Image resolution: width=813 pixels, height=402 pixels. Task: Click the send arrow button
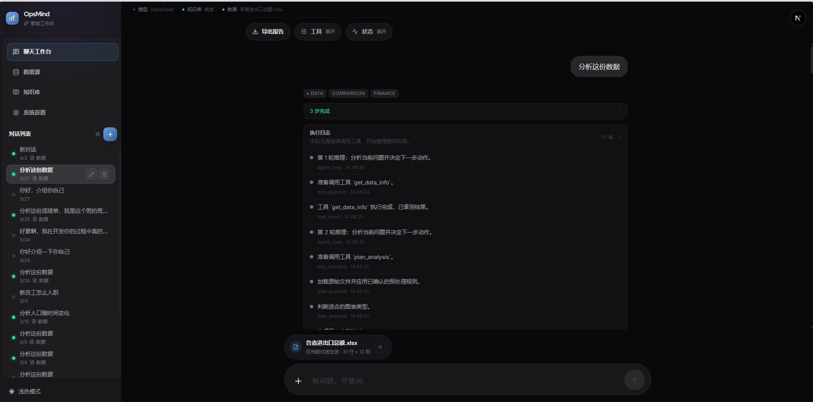634,380
